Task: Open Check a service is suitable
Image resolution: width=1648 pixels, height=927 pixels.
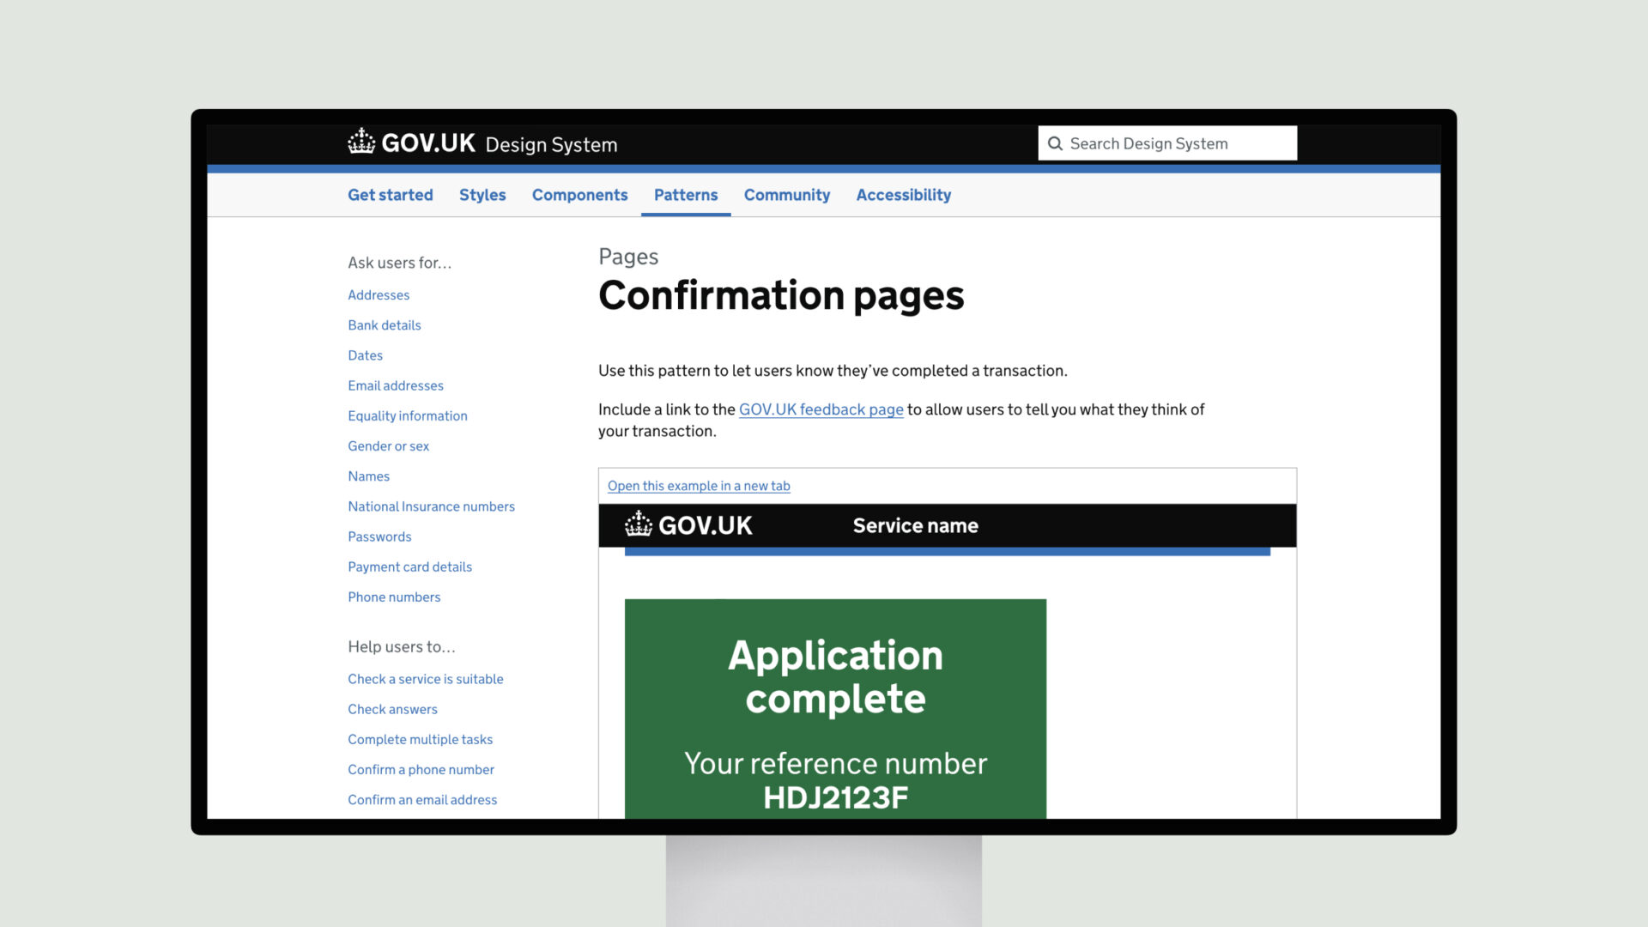Action: (x=426, y=679)
